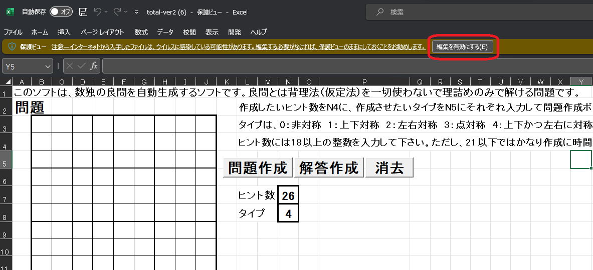Click the select-all triangle at grid corner
Viewport: 593px width, 270px height.
point(8,81)
